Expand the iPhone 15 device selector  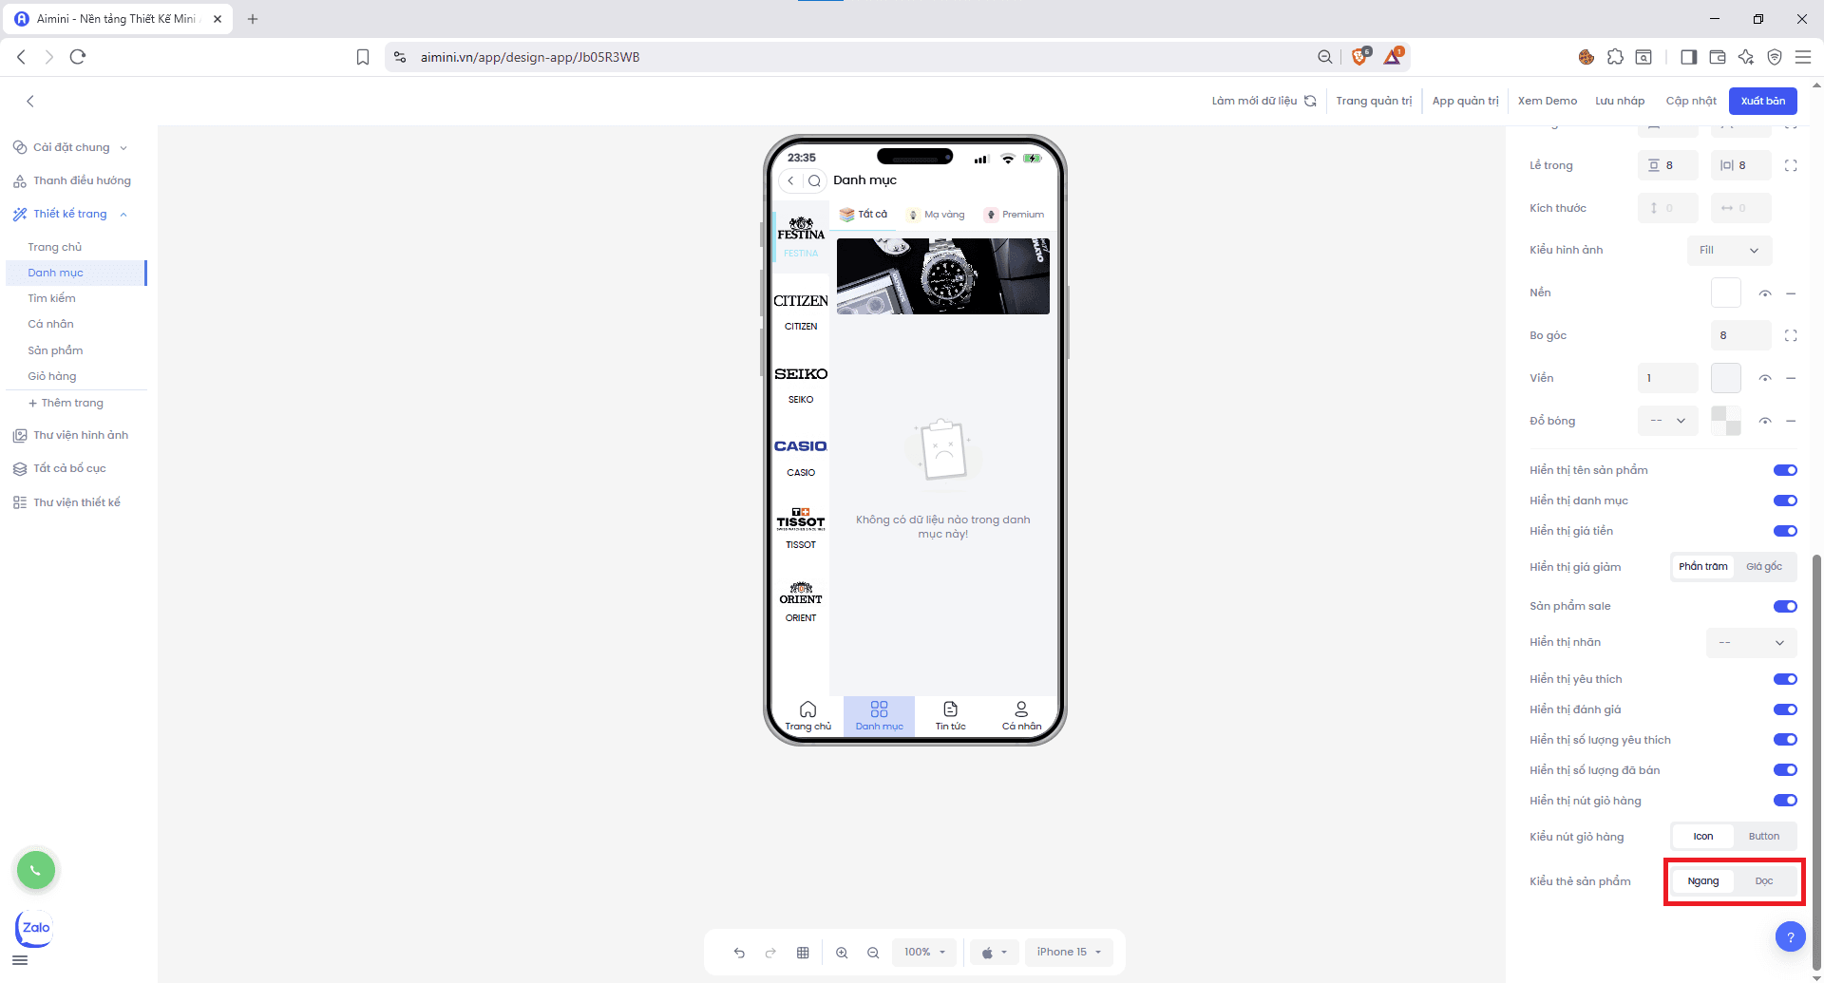(1069, 952)
